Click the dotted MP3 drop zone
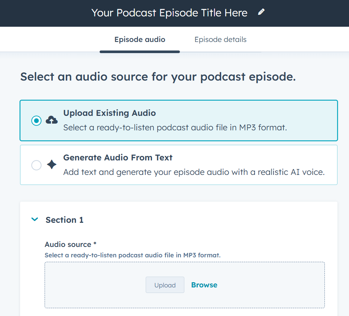This screenshot has height=316, width=349. click(x=185, y=285)
